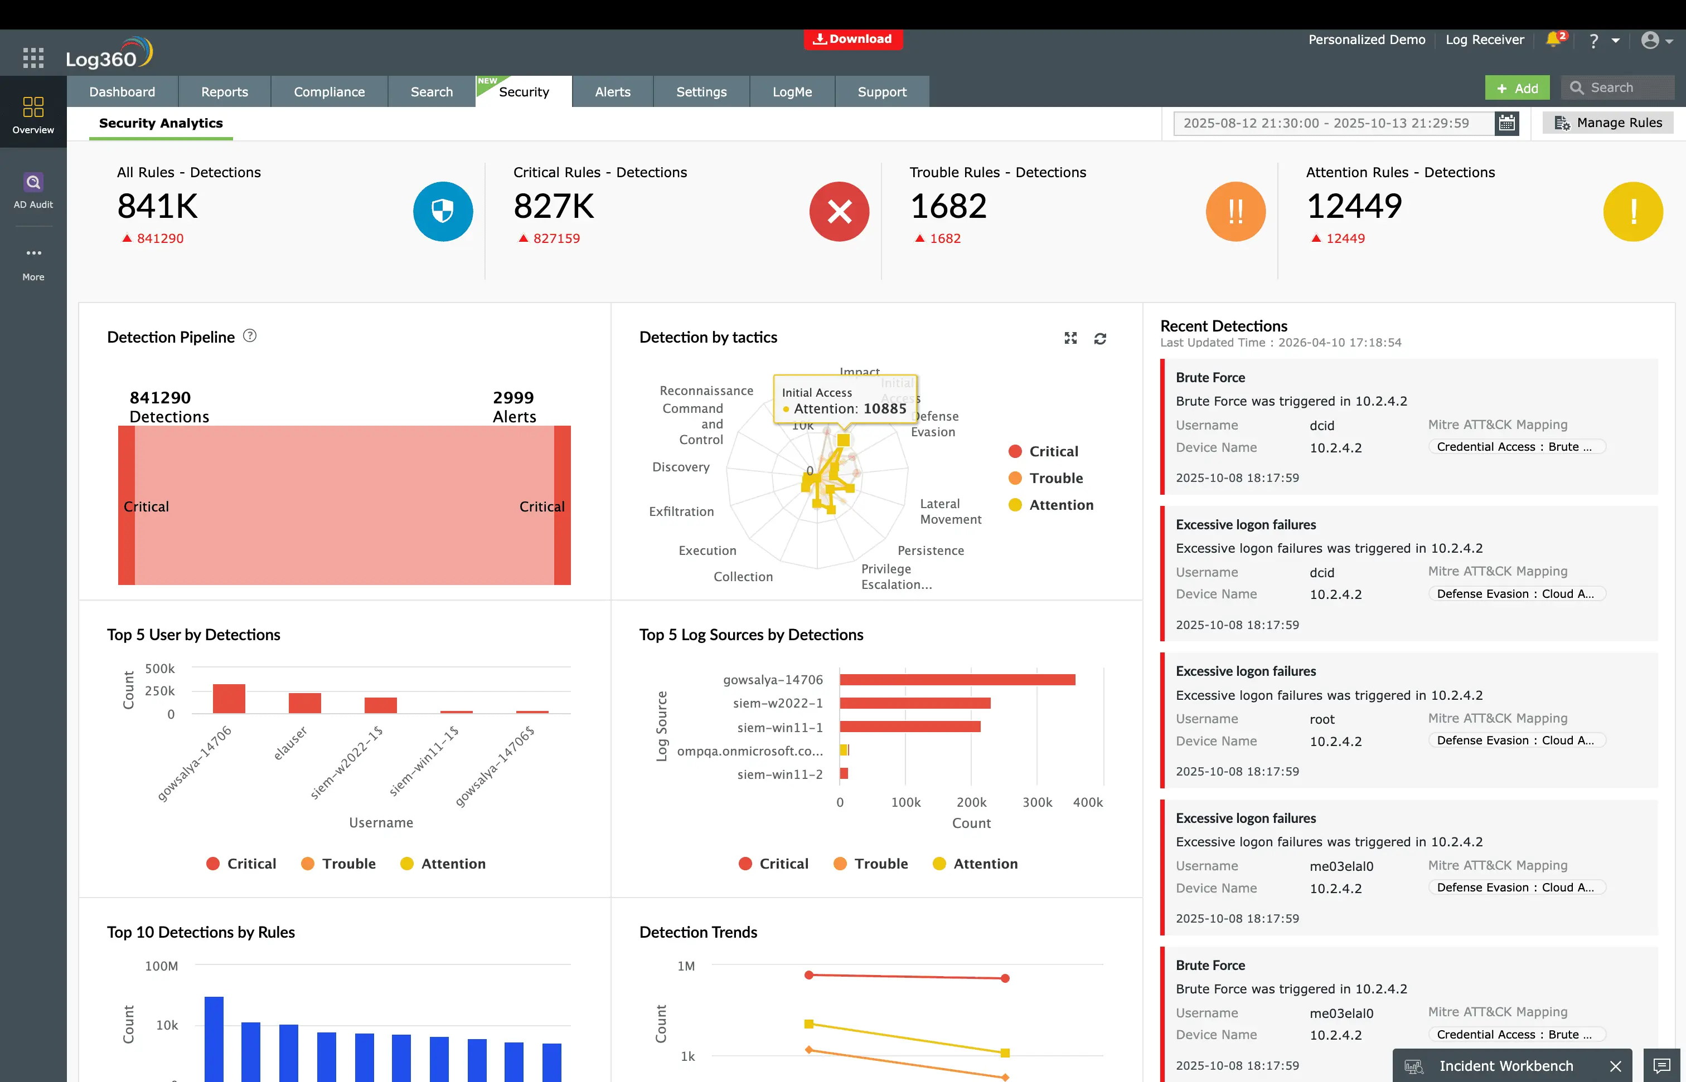Open the user account dropdown
The image size is (1686, 1082).
click(1656, 40)
